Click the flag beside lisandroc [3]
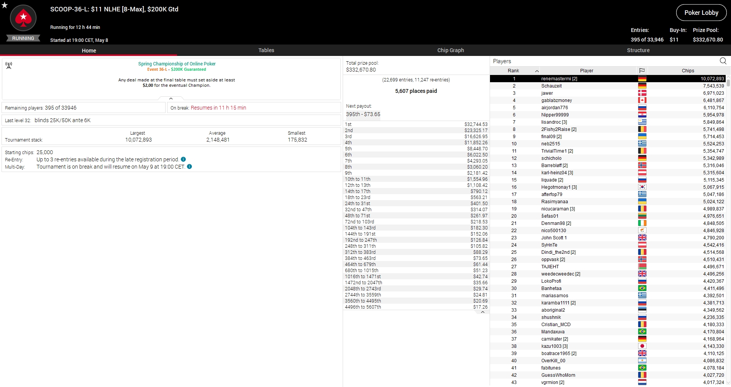This screenshot has height=387, width=731. click(642, 122)
